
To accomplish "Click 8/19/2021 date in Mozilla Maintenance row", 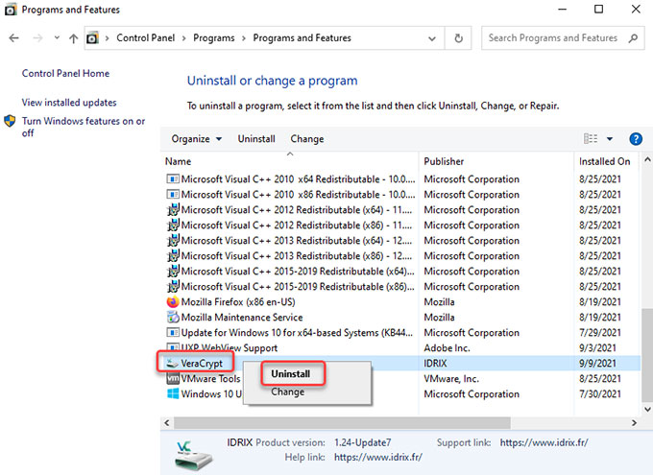I will click(599, 318).
